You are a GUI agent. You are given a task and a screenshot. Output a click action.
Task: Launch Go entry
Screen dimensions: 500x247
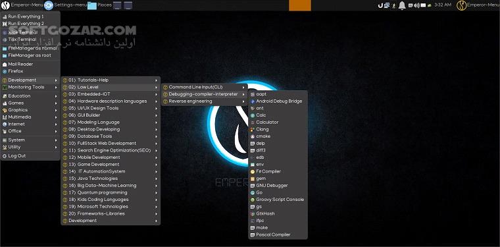click(x=278, y=192)
